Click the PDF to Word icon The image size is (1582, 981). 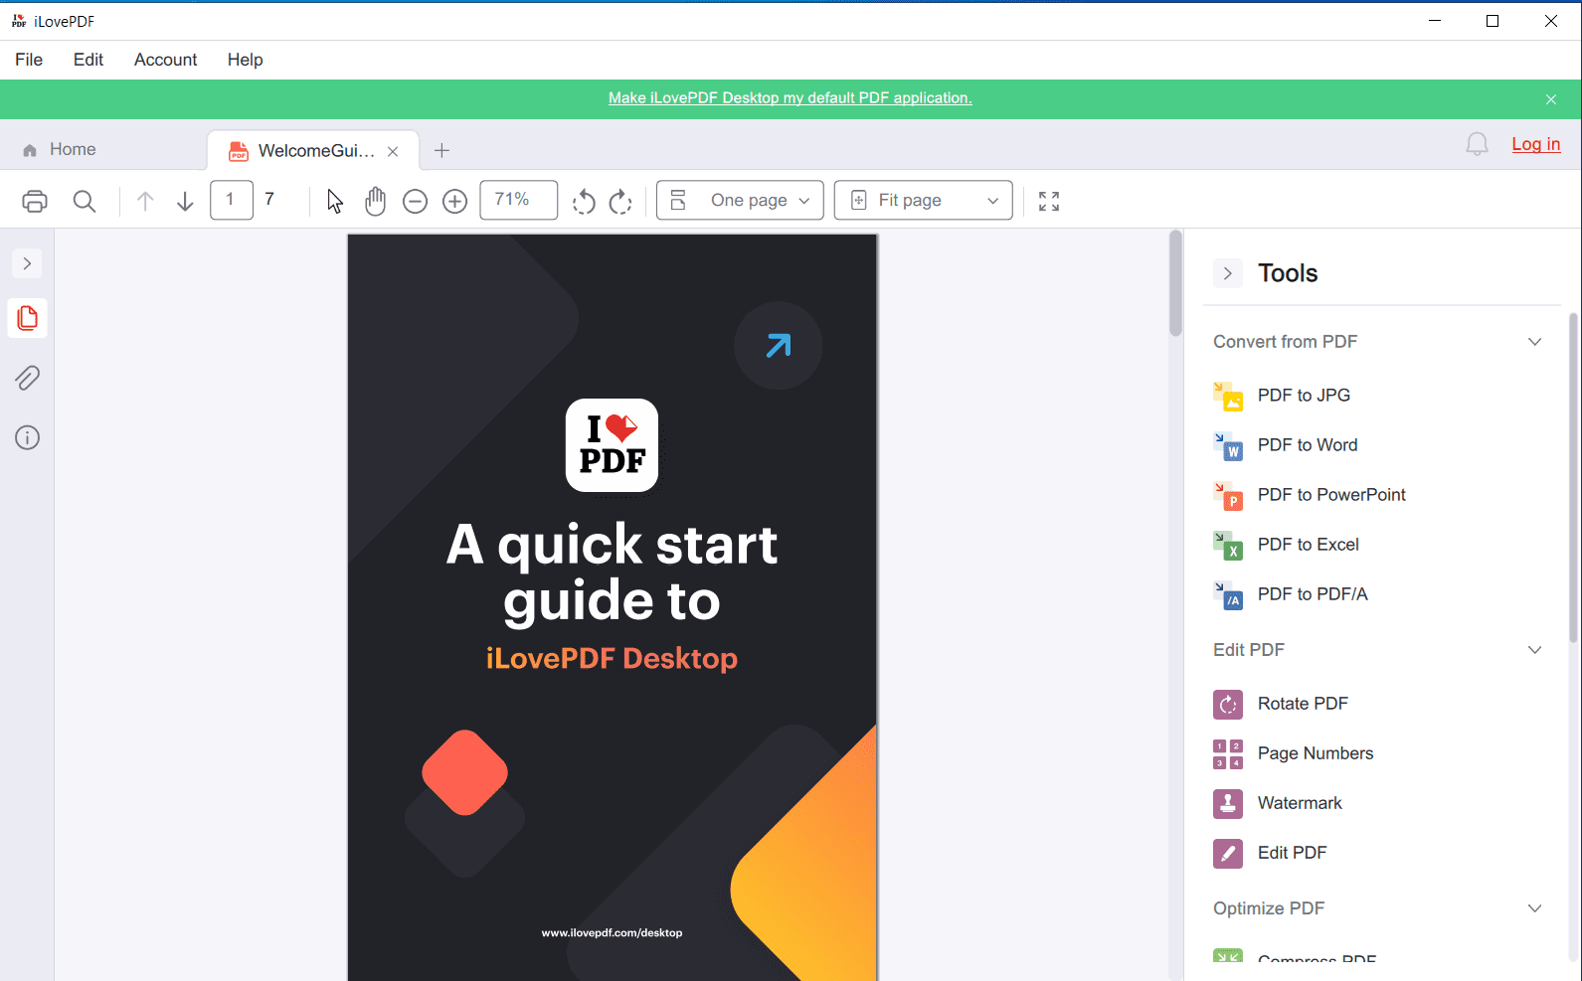(1228, 445)
